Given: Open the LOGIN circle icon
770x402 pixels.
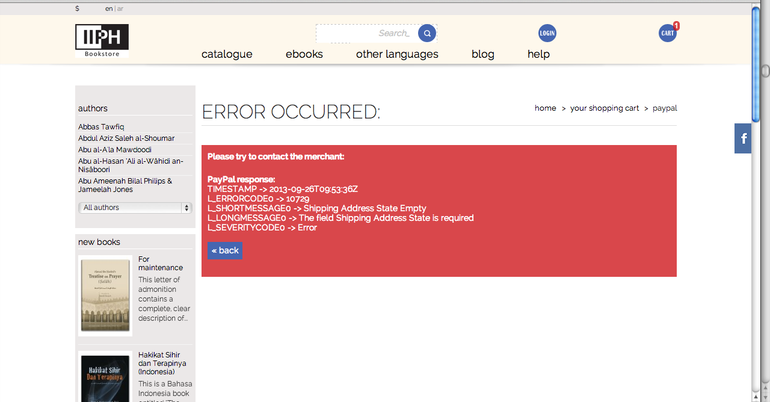Looking at the screenshot, I should click(547, 33).
